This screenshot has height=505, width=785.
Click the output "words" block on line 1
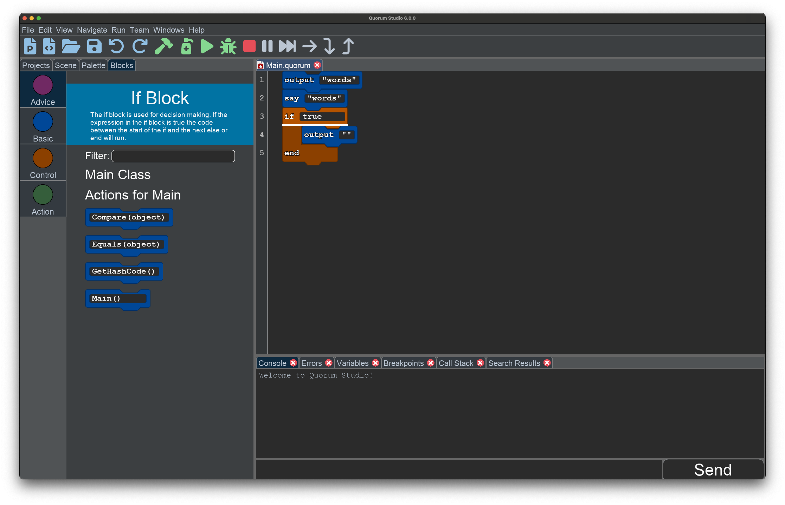(x=322, y=80)
